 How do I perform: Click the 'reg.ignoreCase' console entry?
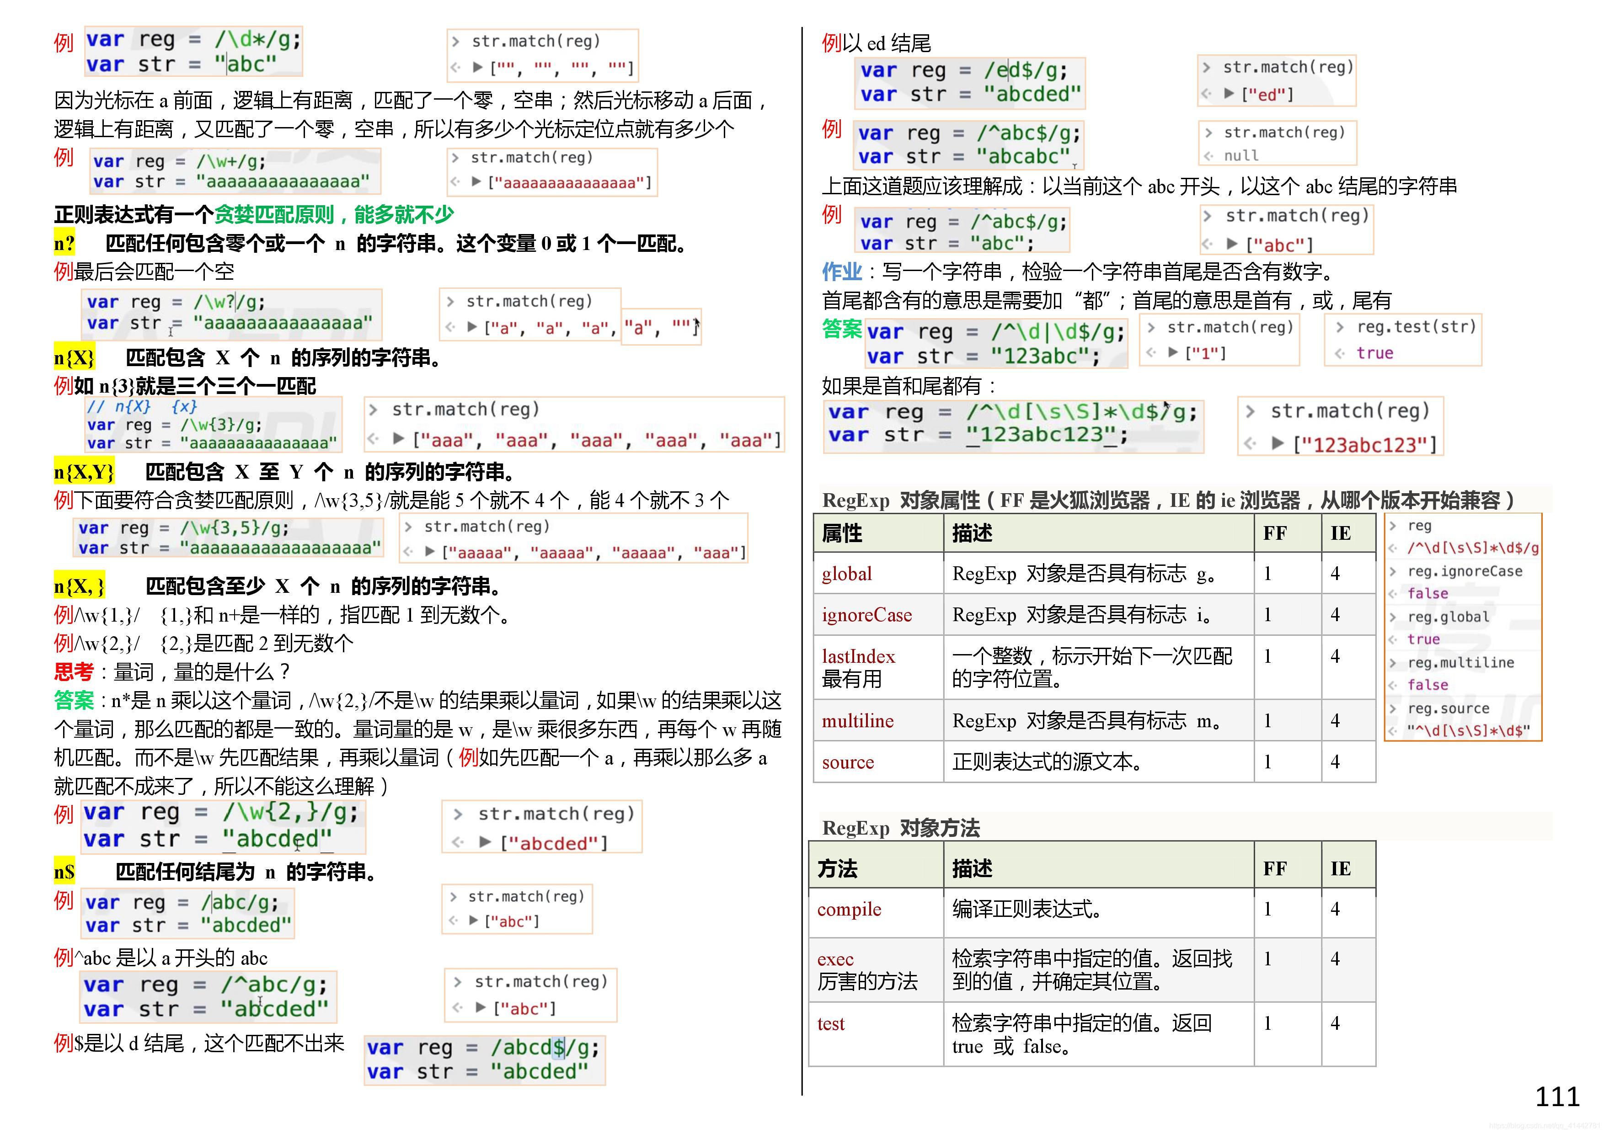click(x=1464, y=571)
